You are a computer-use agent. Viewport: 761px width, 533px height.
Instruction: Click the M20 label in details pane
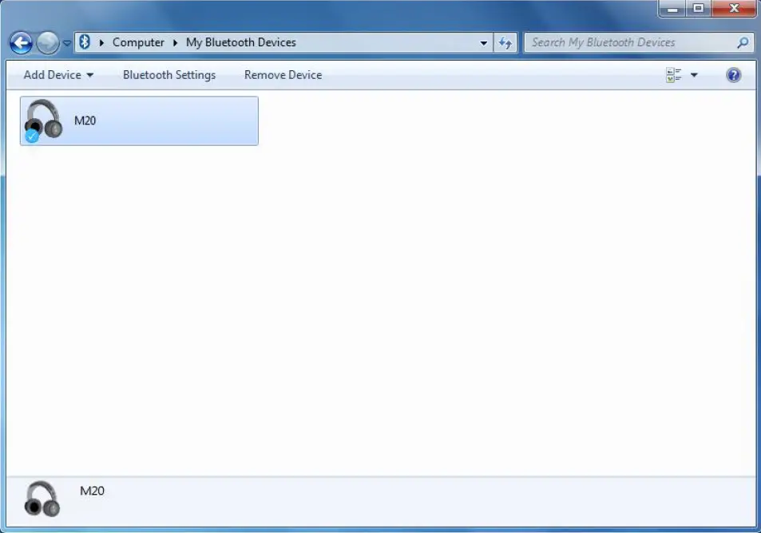92,491
